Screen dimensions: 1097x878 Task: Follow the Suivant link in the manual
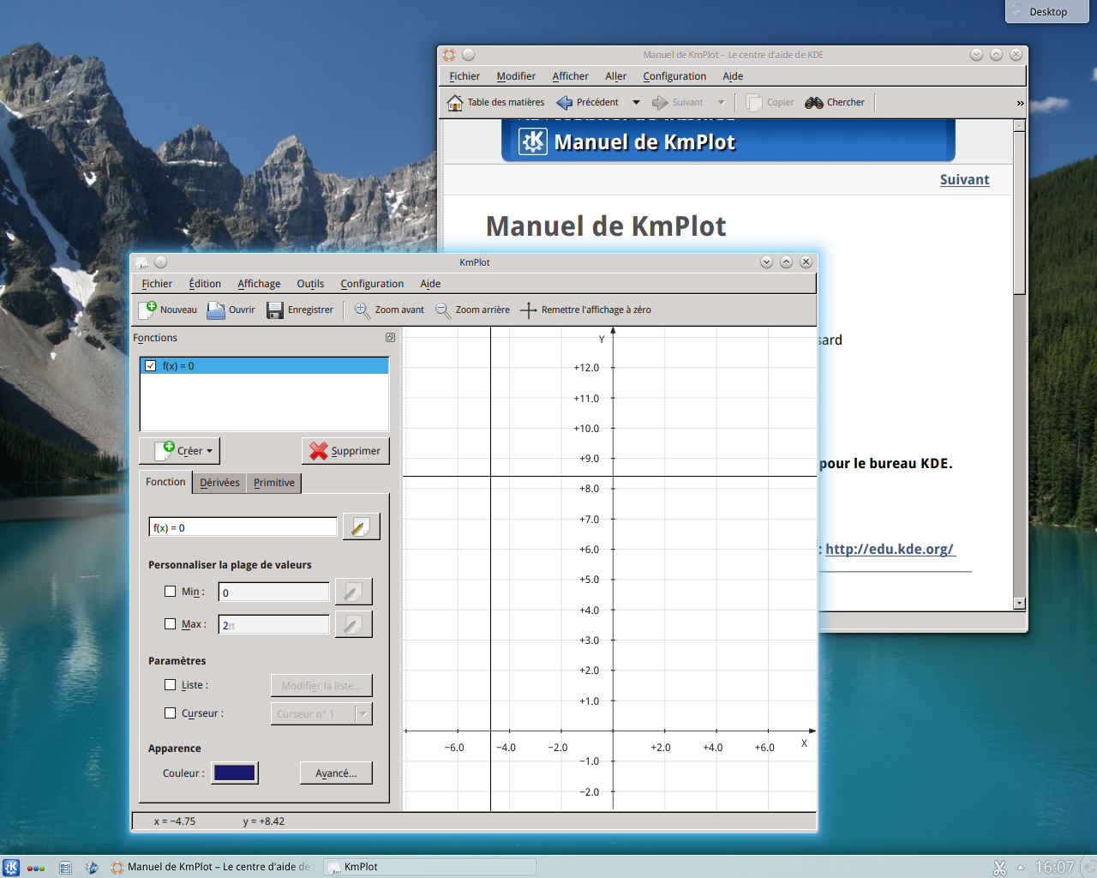[x=964, y=179]
